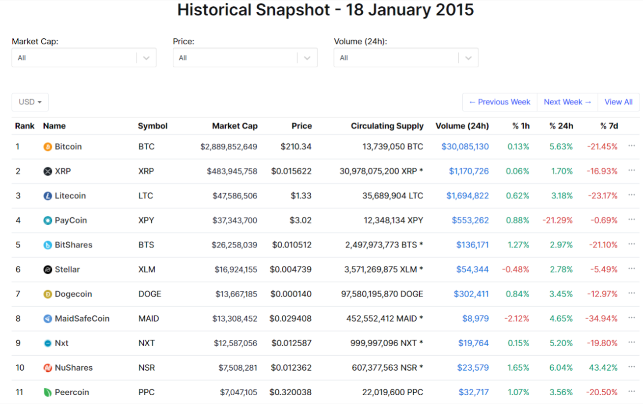The width and height of the screenshot is (643, 404).
Task: Go to Previous Week snapshot
Action: tap(500, 102)
